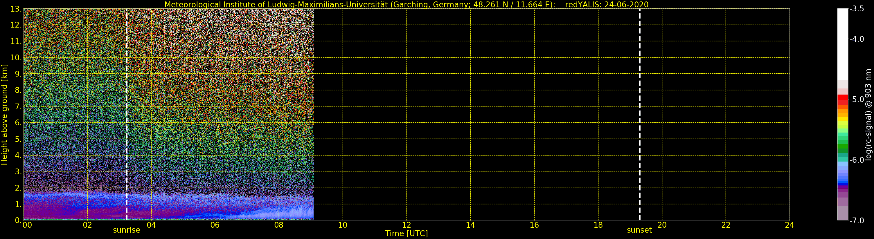Click the colorbar label '-5.0'
The height and width of the screenshot is (239, 874).
(857, 100)
